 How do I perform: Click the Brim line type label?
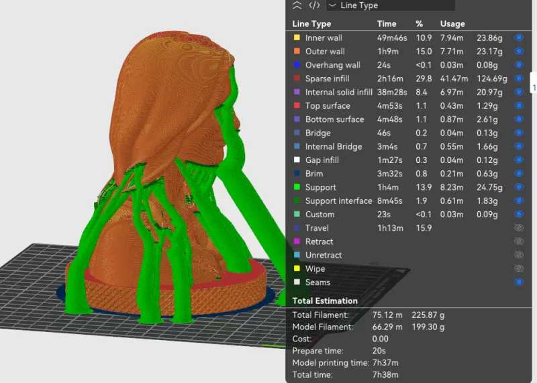coord(313,174)
